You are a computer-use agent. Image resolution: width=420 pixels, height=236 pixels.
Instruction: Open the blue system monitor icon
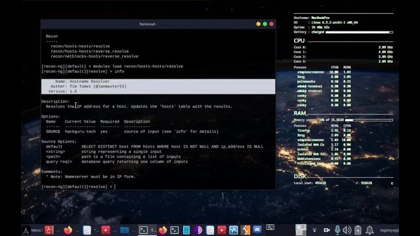[x=234, y=230]
